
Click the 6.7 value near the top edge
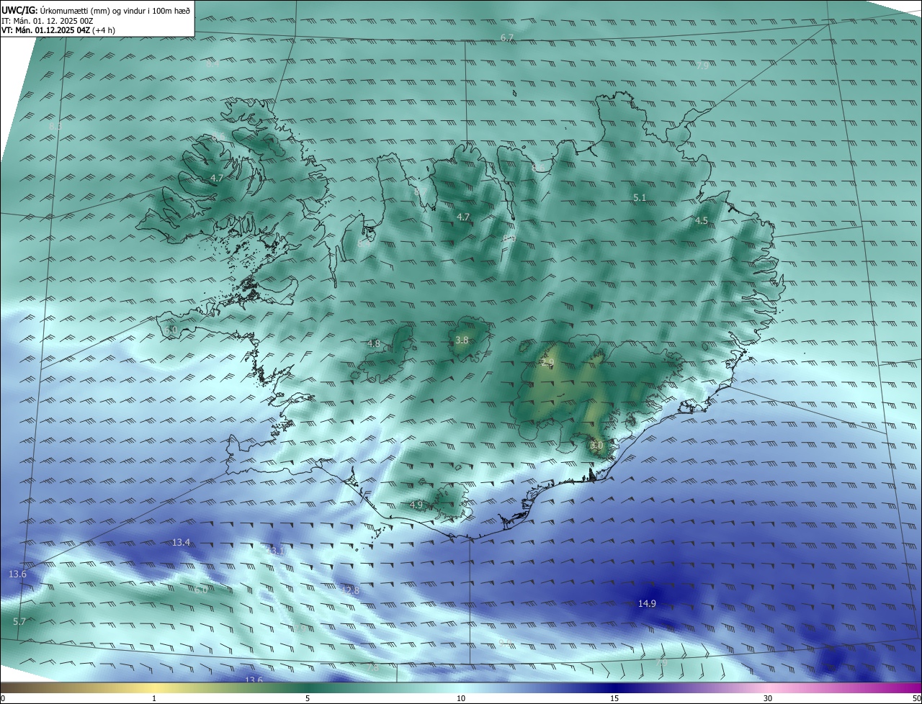(x=507, y=37)
